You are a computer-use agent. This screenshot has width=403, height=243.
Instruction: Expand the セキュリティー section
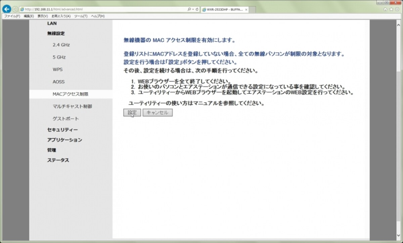[x=62, y=130]
